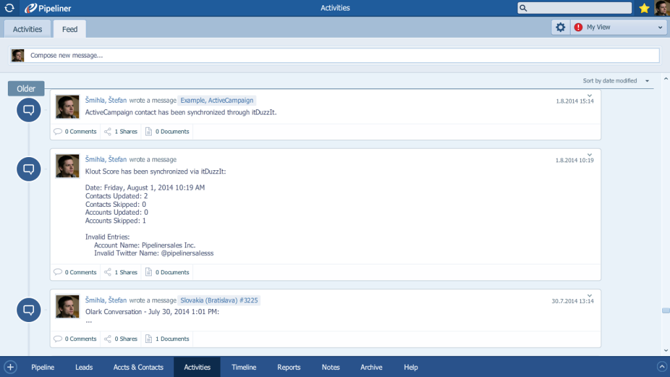Viewport: 670px width, 377px height.
Task: Click the Older timeline marker
Action: pyautogui.click(x=26, y=88)
